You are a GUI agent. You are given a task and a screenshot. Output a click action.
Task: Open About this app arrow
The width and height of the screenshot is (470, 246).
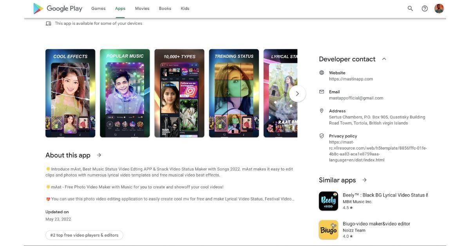(99, 155)
